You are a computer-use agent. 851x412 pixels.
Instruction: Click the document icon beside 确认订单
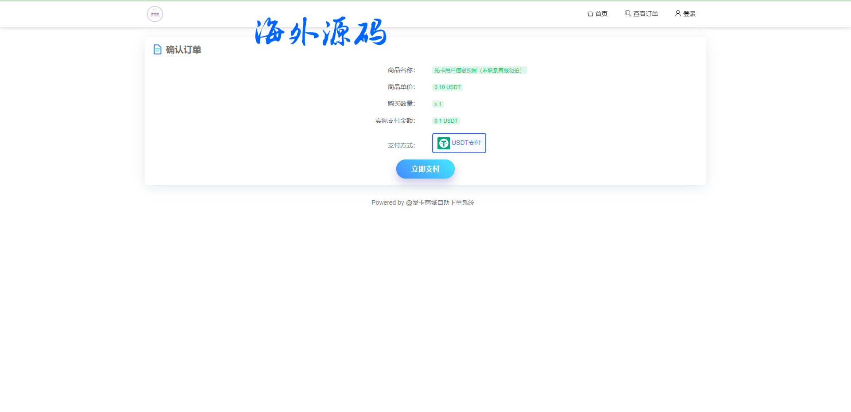coord(157,50)
